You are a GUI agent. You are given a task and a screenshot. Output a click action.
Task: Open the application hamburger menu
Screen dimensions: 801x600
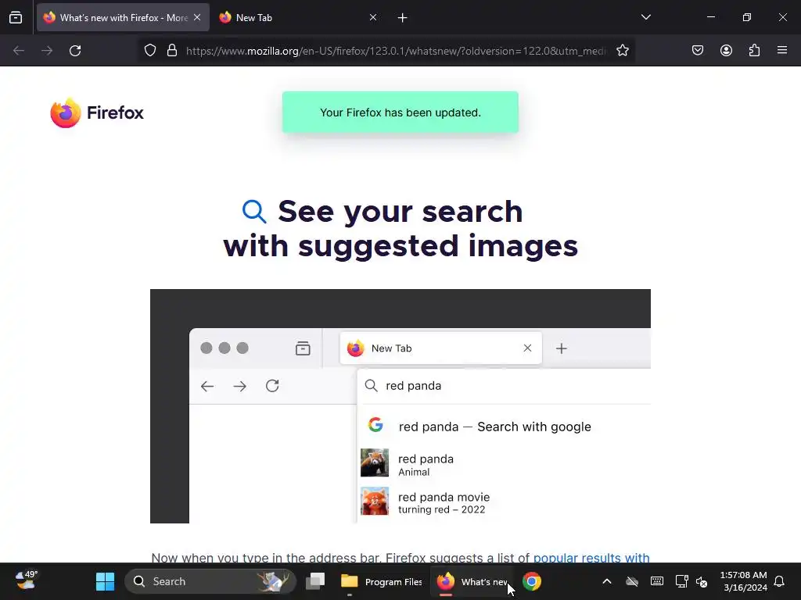pos(782,51)
